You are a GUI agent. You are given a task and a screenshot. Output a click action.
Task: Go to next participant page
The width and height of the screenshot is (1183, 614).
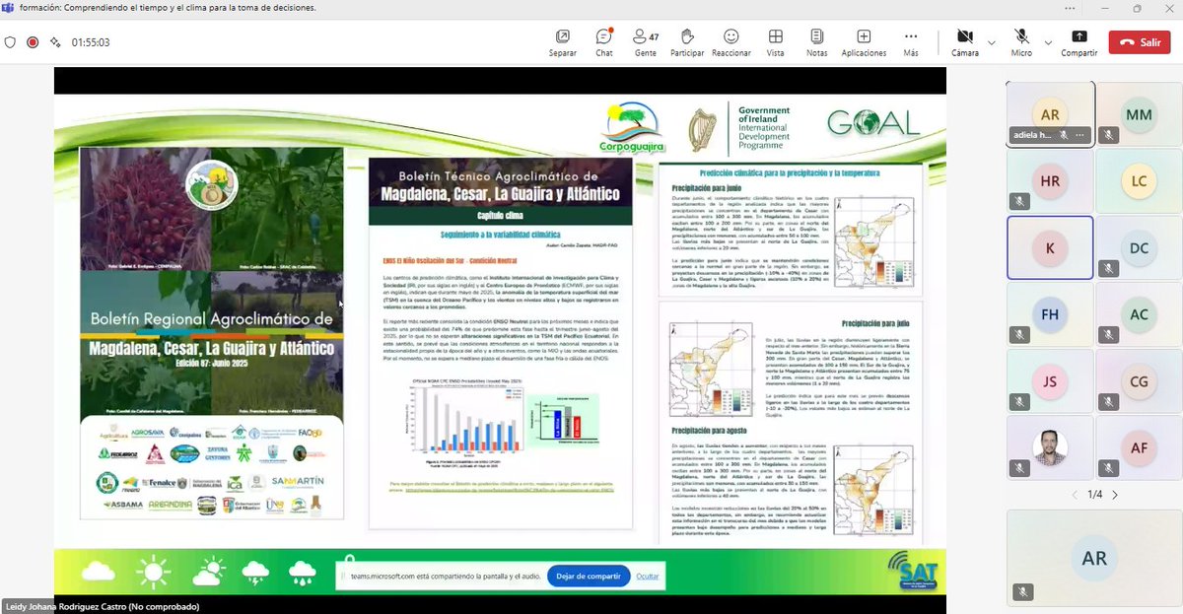pos(1115,495)
